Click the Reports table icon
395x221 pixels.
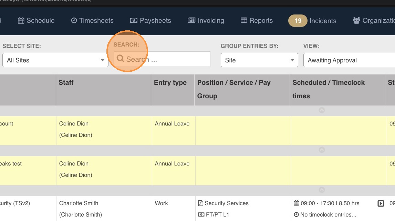pos(244,21)
